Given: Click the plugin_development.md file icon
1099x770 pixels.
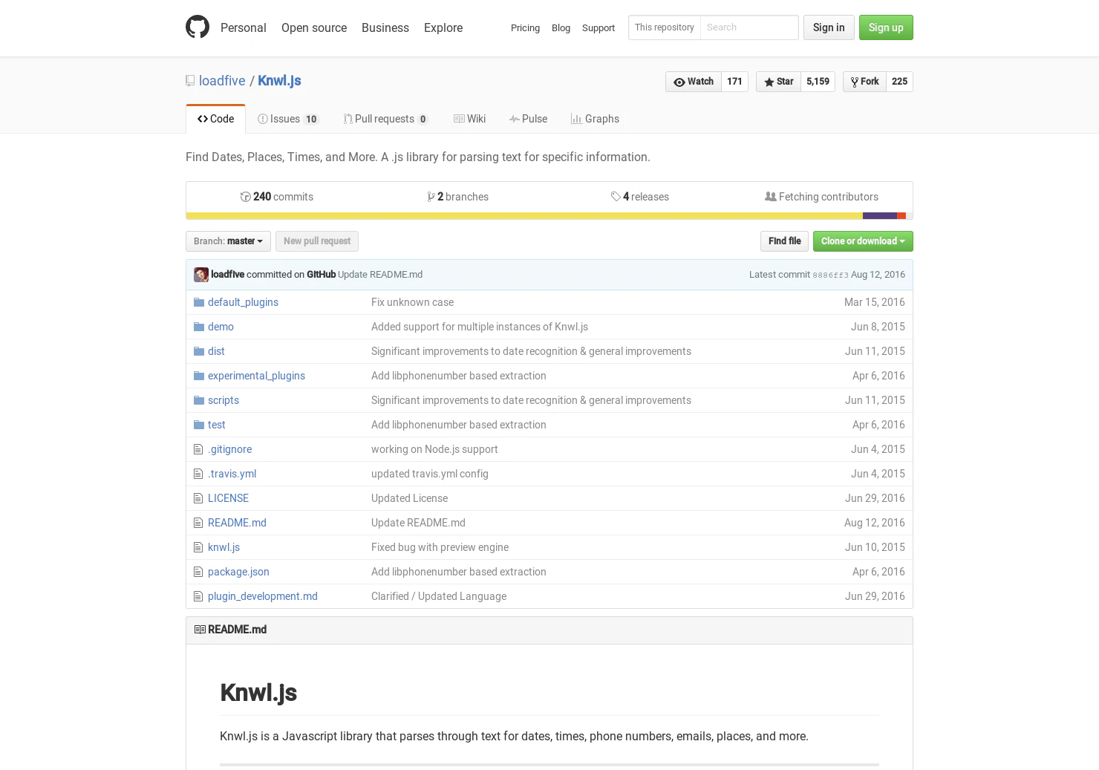Looking at the screenshot, I should (198, 596).
